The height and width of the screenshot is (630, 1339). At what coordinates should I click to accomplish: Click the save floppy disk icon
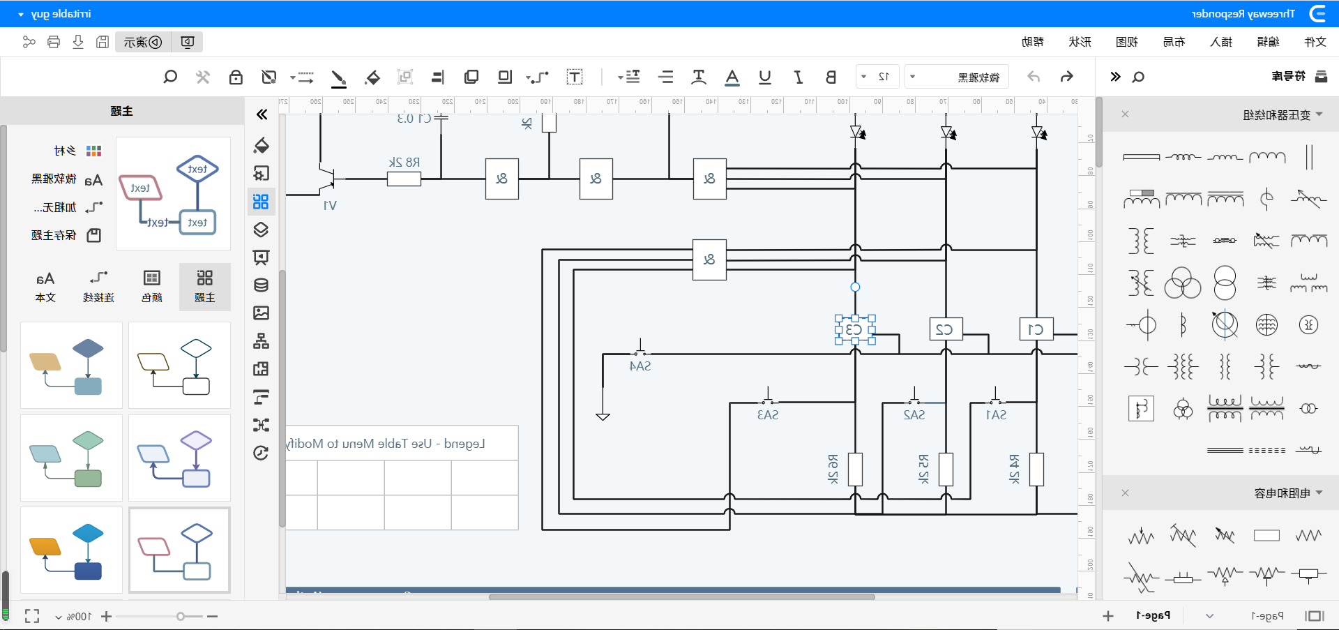click(x=103, y=42)
